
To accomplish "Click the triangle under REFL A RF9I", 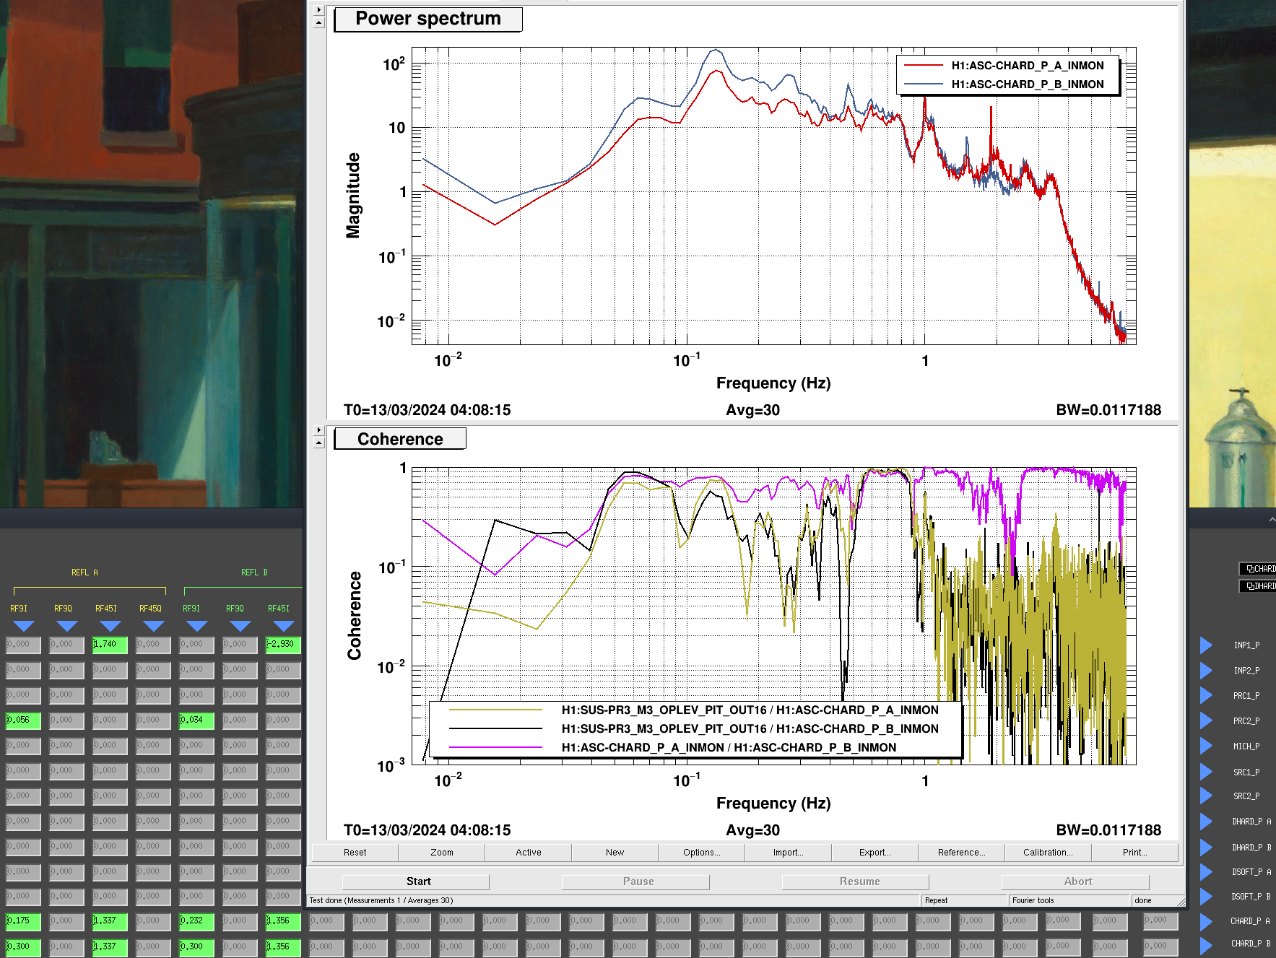I will click(x=23, y=626).
